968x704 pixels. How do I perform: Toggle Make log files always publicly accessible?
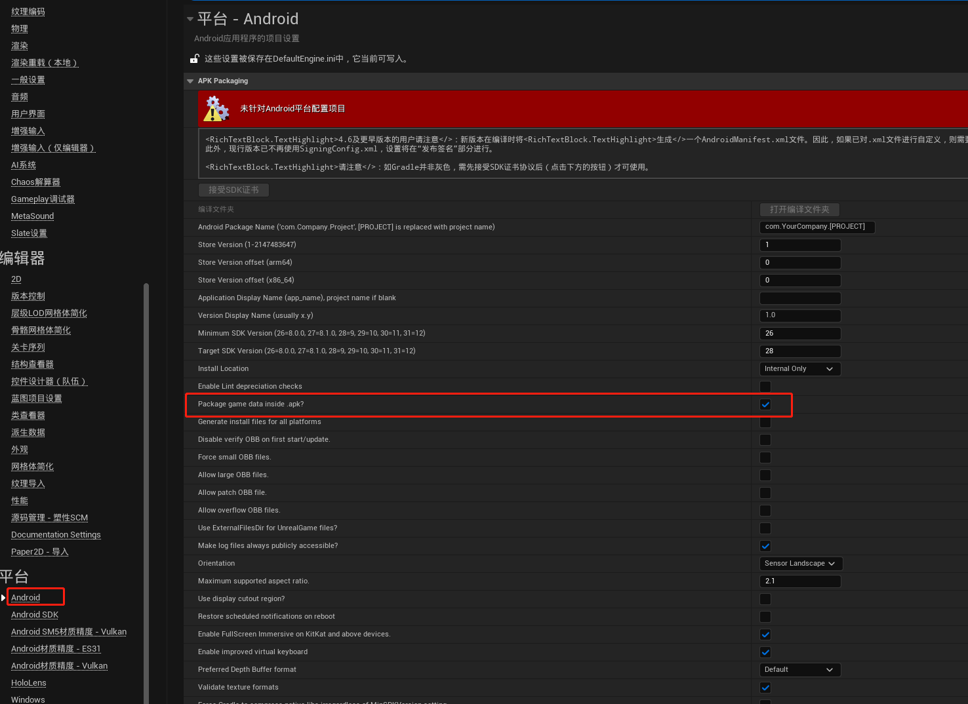765,546
